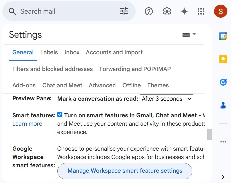
Task: Open the Google apps grid
Action: [x=201, y=11]
